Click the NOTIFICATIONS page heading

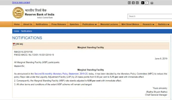[27, 38]
